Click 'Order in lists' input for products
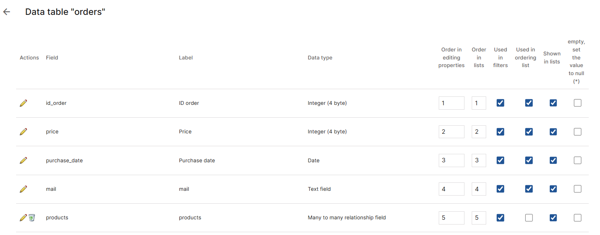This screenshot has width=600, height=235. click(479, 218)
